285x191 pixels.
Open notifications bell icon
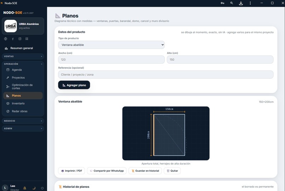point(25,188)
